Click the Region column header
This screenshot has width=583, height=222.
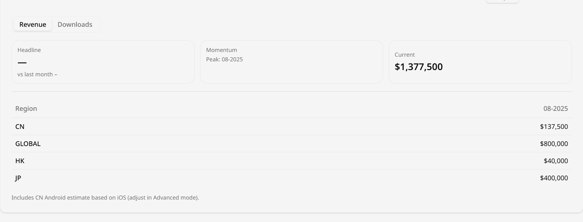click(26, 108)
